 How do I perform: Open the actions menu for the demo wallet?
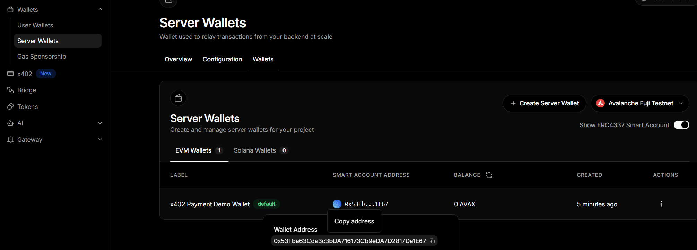pyautogui.click(x=661, y=204)
